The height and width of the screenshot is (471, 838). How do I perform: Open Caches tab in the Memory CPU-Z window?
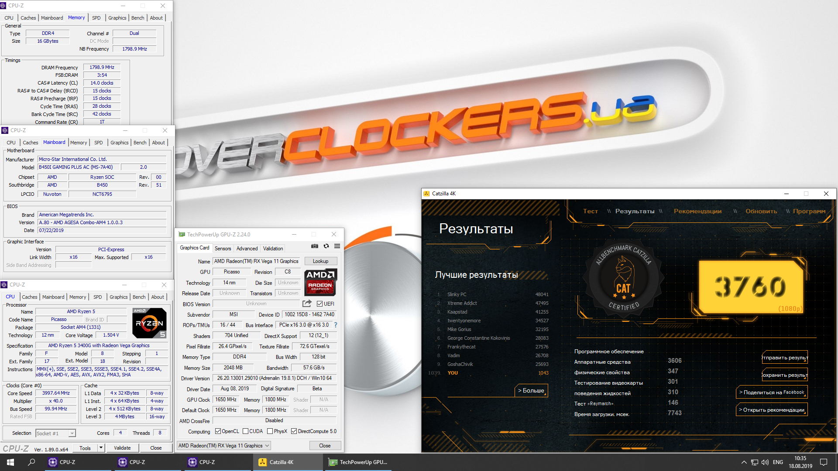28,18
